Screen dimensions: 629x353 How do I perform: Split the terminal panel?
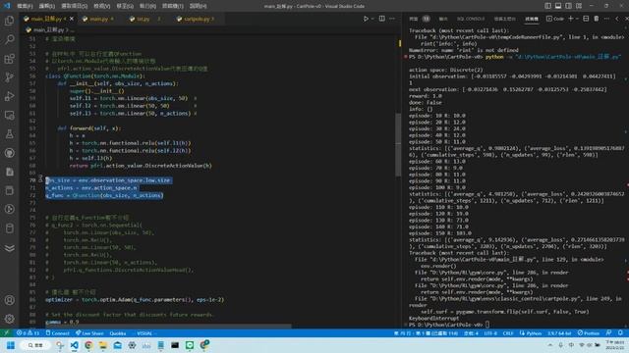(x=586, y=19)
